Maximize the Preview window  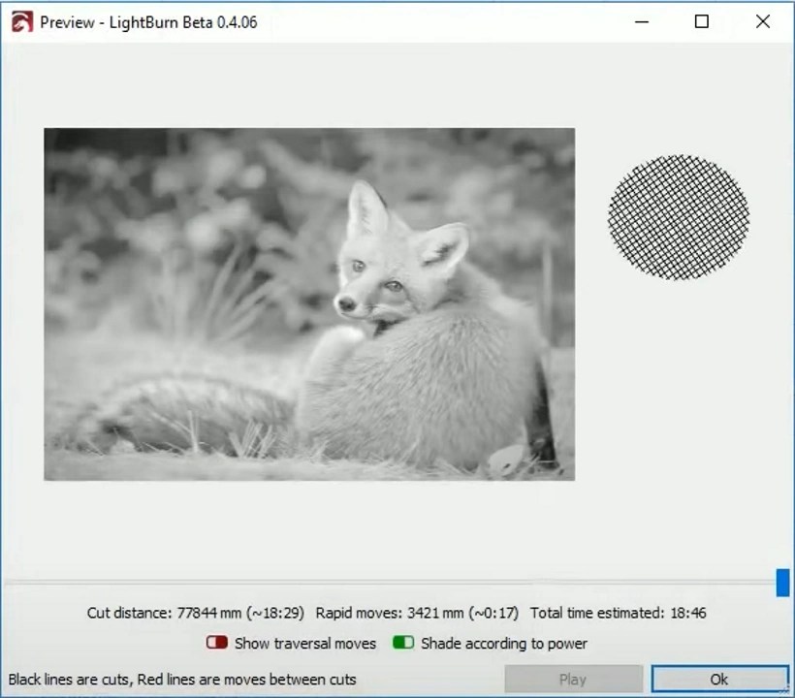pos(701,20)
